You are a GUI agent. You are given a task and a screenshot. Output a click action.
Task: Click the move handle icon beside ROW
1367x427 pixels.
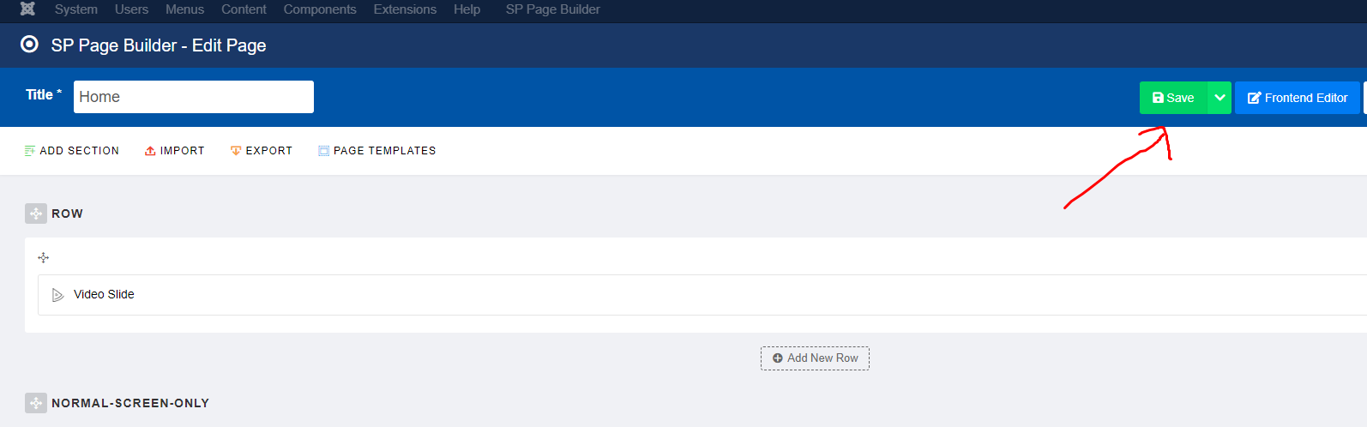[35, 213]
